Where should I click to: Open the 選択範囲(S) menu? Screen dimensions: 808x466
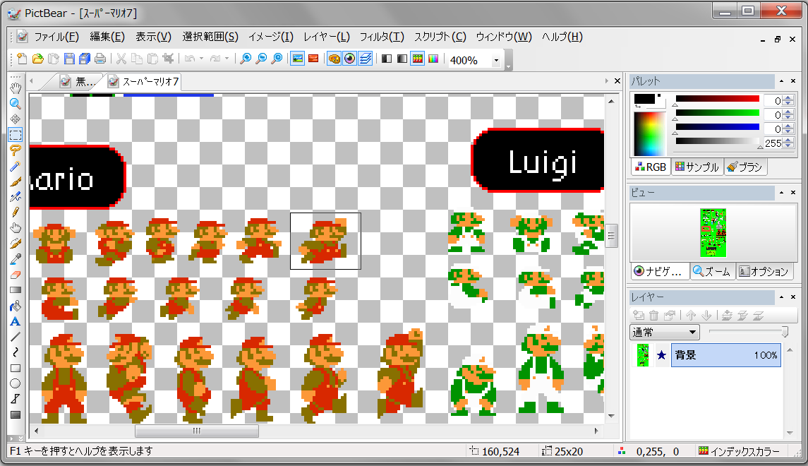(210, 37)
